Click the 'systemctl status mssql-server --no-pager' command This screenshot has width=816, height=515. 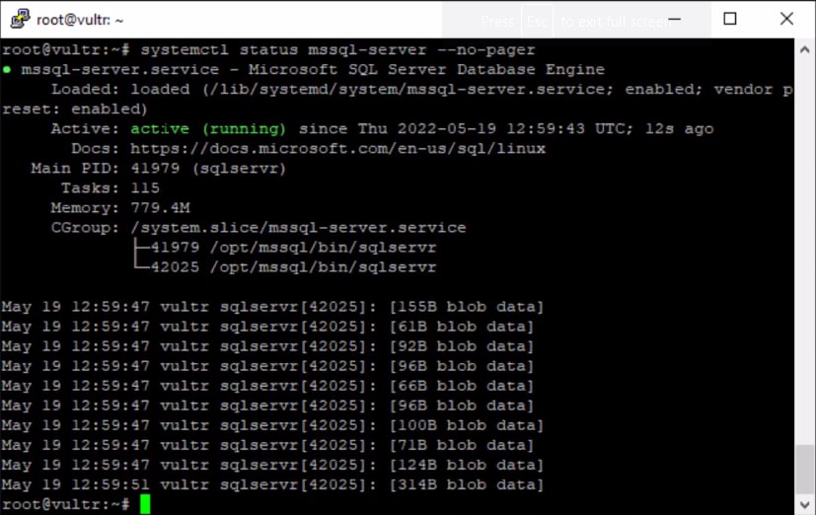tap(337, 50)
